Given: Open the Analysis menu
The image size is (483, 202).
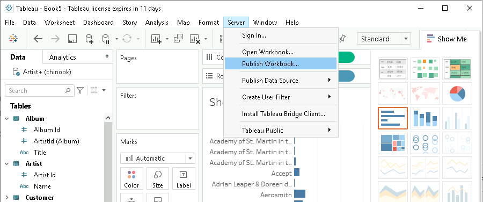Looking at the screenshot, I should [157, 23].
